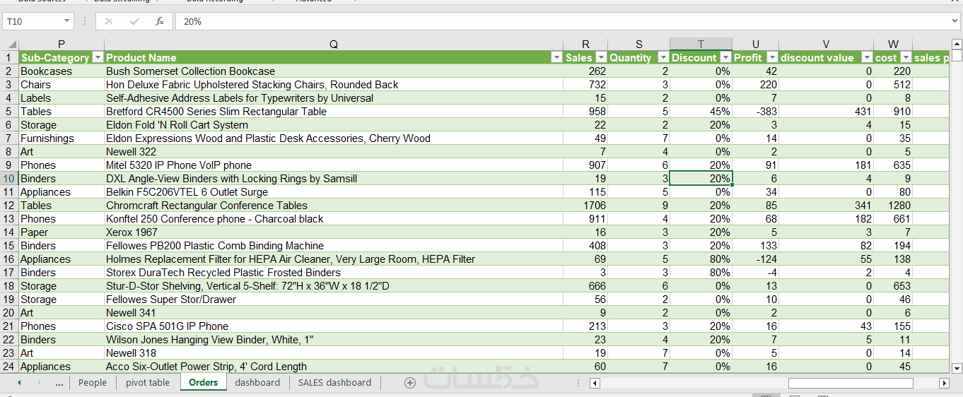This screenshot has width=963, height=397.
Task: Select column T header
Action: 701,45
